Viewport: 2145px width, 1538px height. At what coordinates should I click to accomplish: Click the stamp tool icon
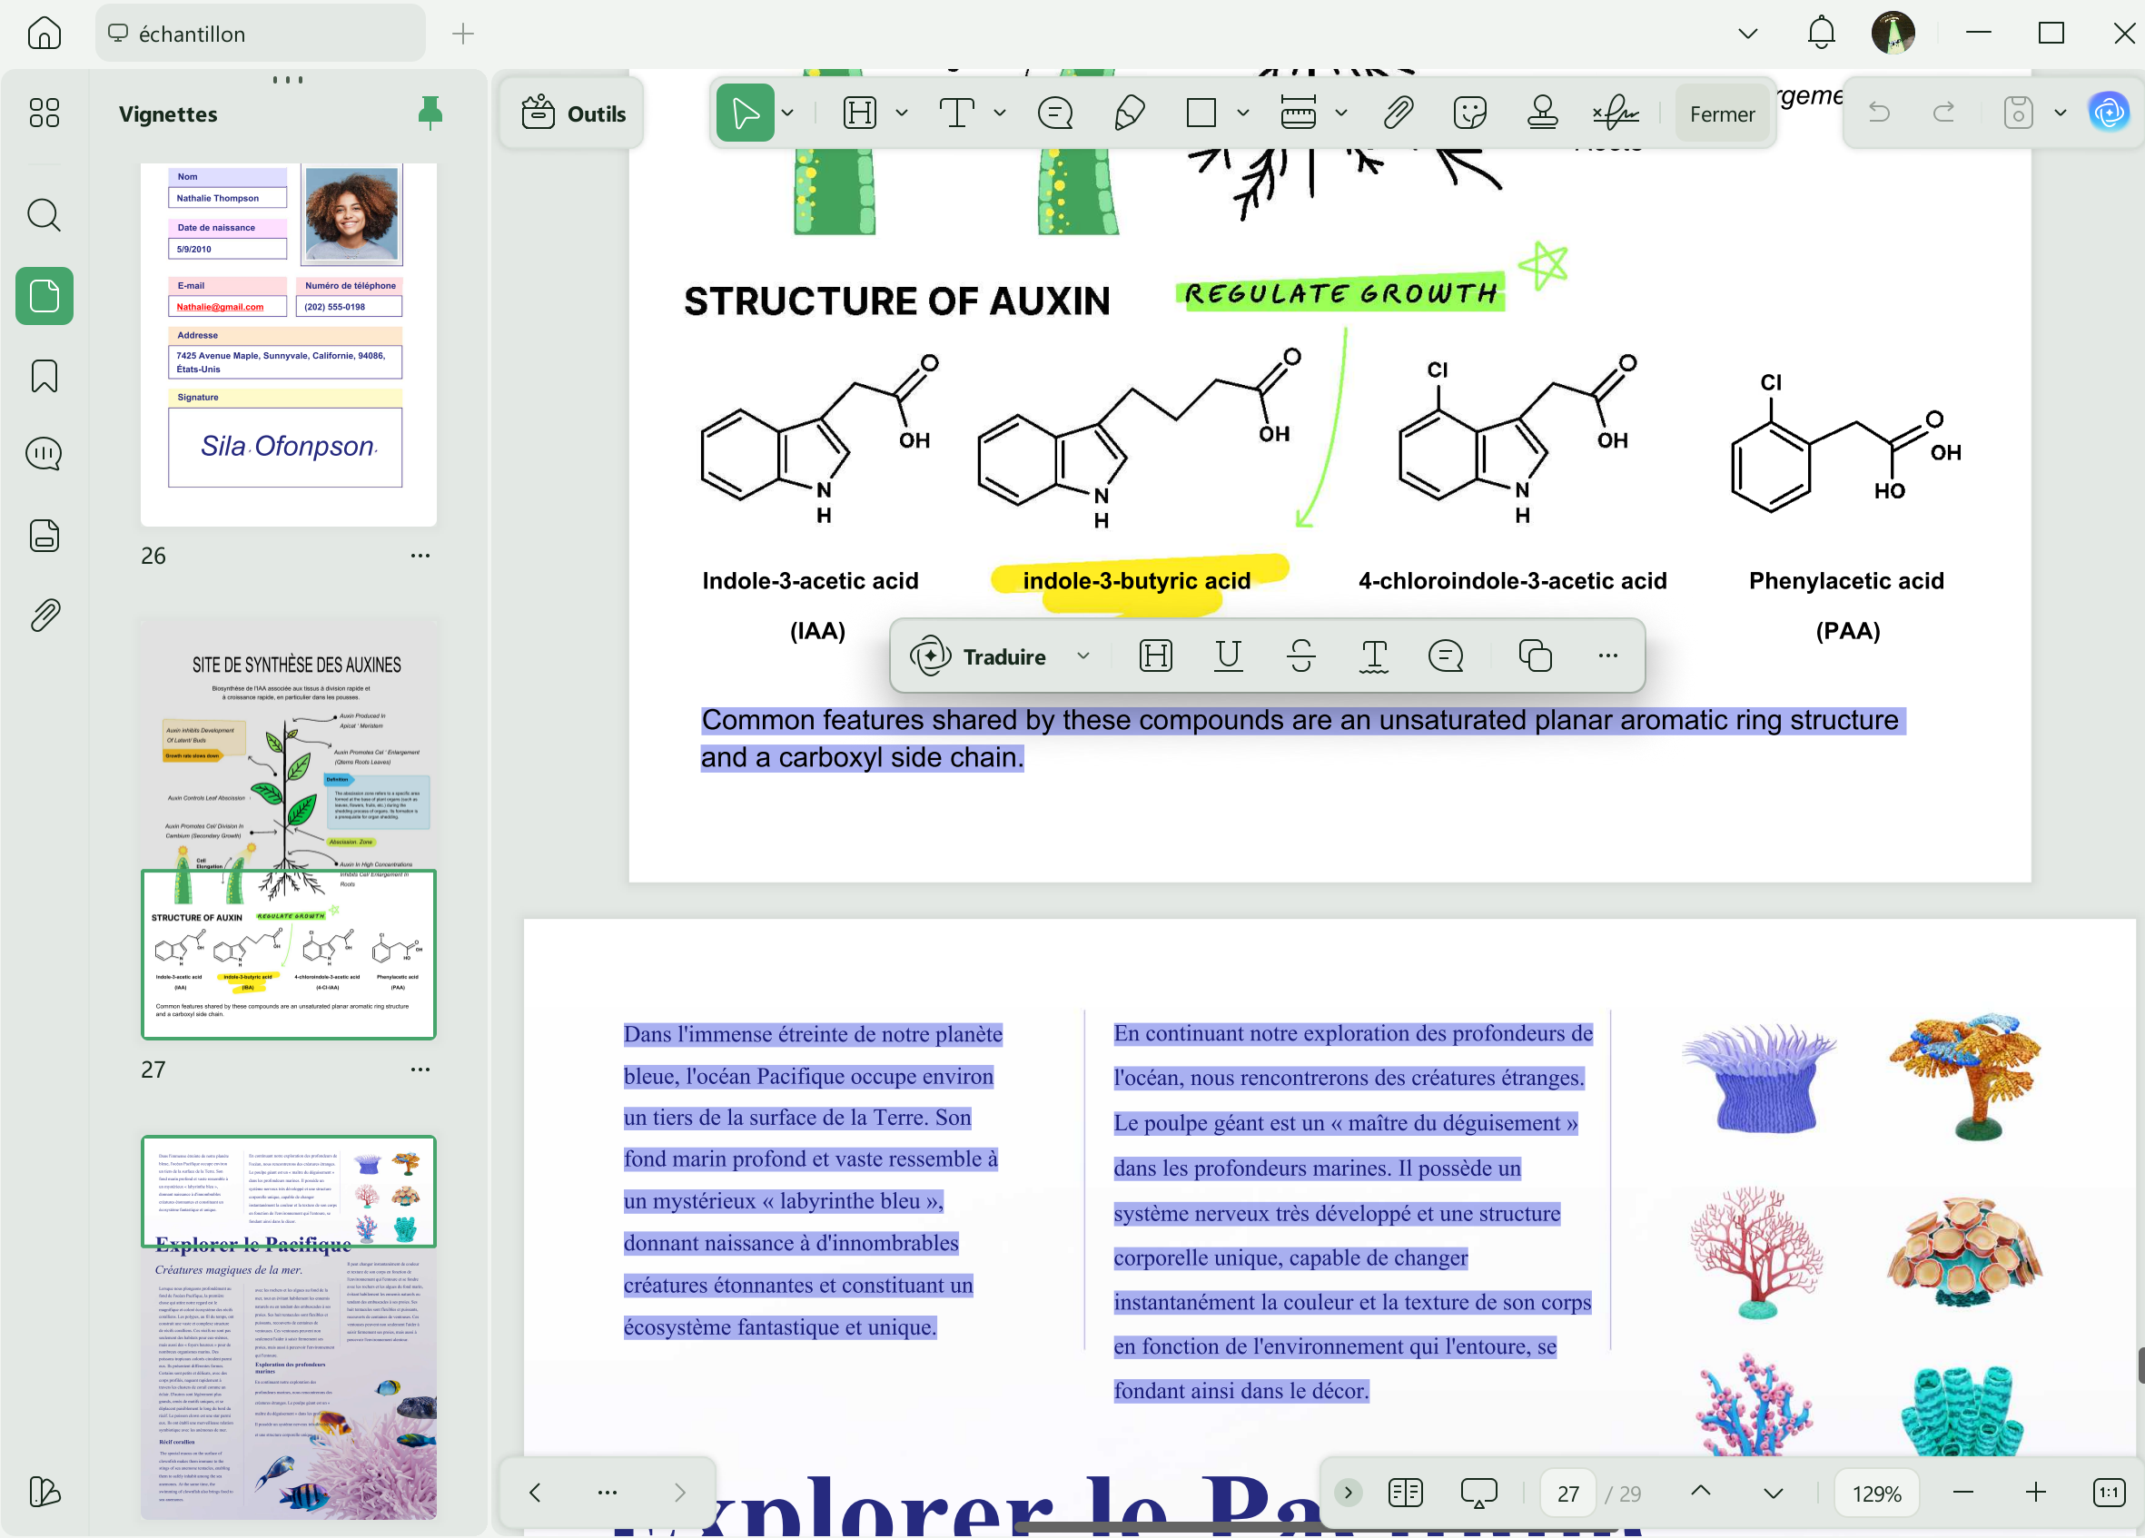1542,113
